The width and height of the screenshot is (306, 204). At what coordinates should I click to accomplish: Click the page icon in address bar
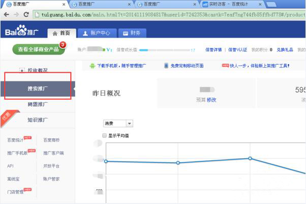pos(37,15)
